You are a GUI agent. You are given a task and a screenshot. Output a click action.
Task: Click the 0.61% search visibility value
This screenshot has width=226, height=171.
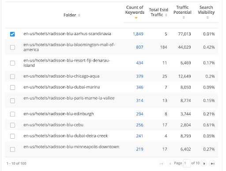(209, 125)
